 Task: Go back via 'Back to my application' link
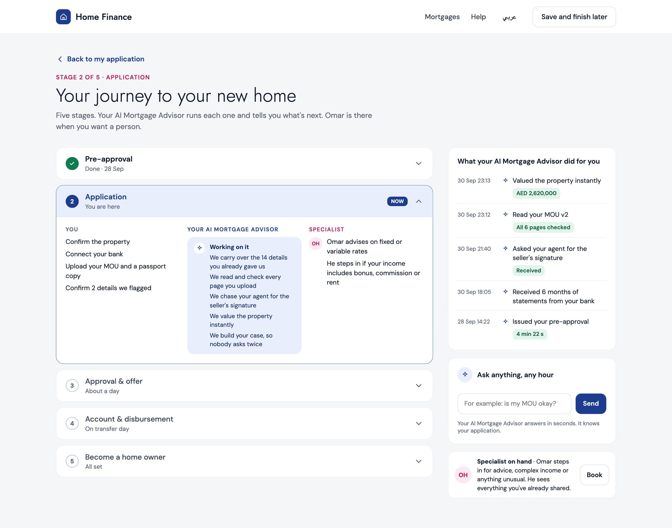pos(106,59)
